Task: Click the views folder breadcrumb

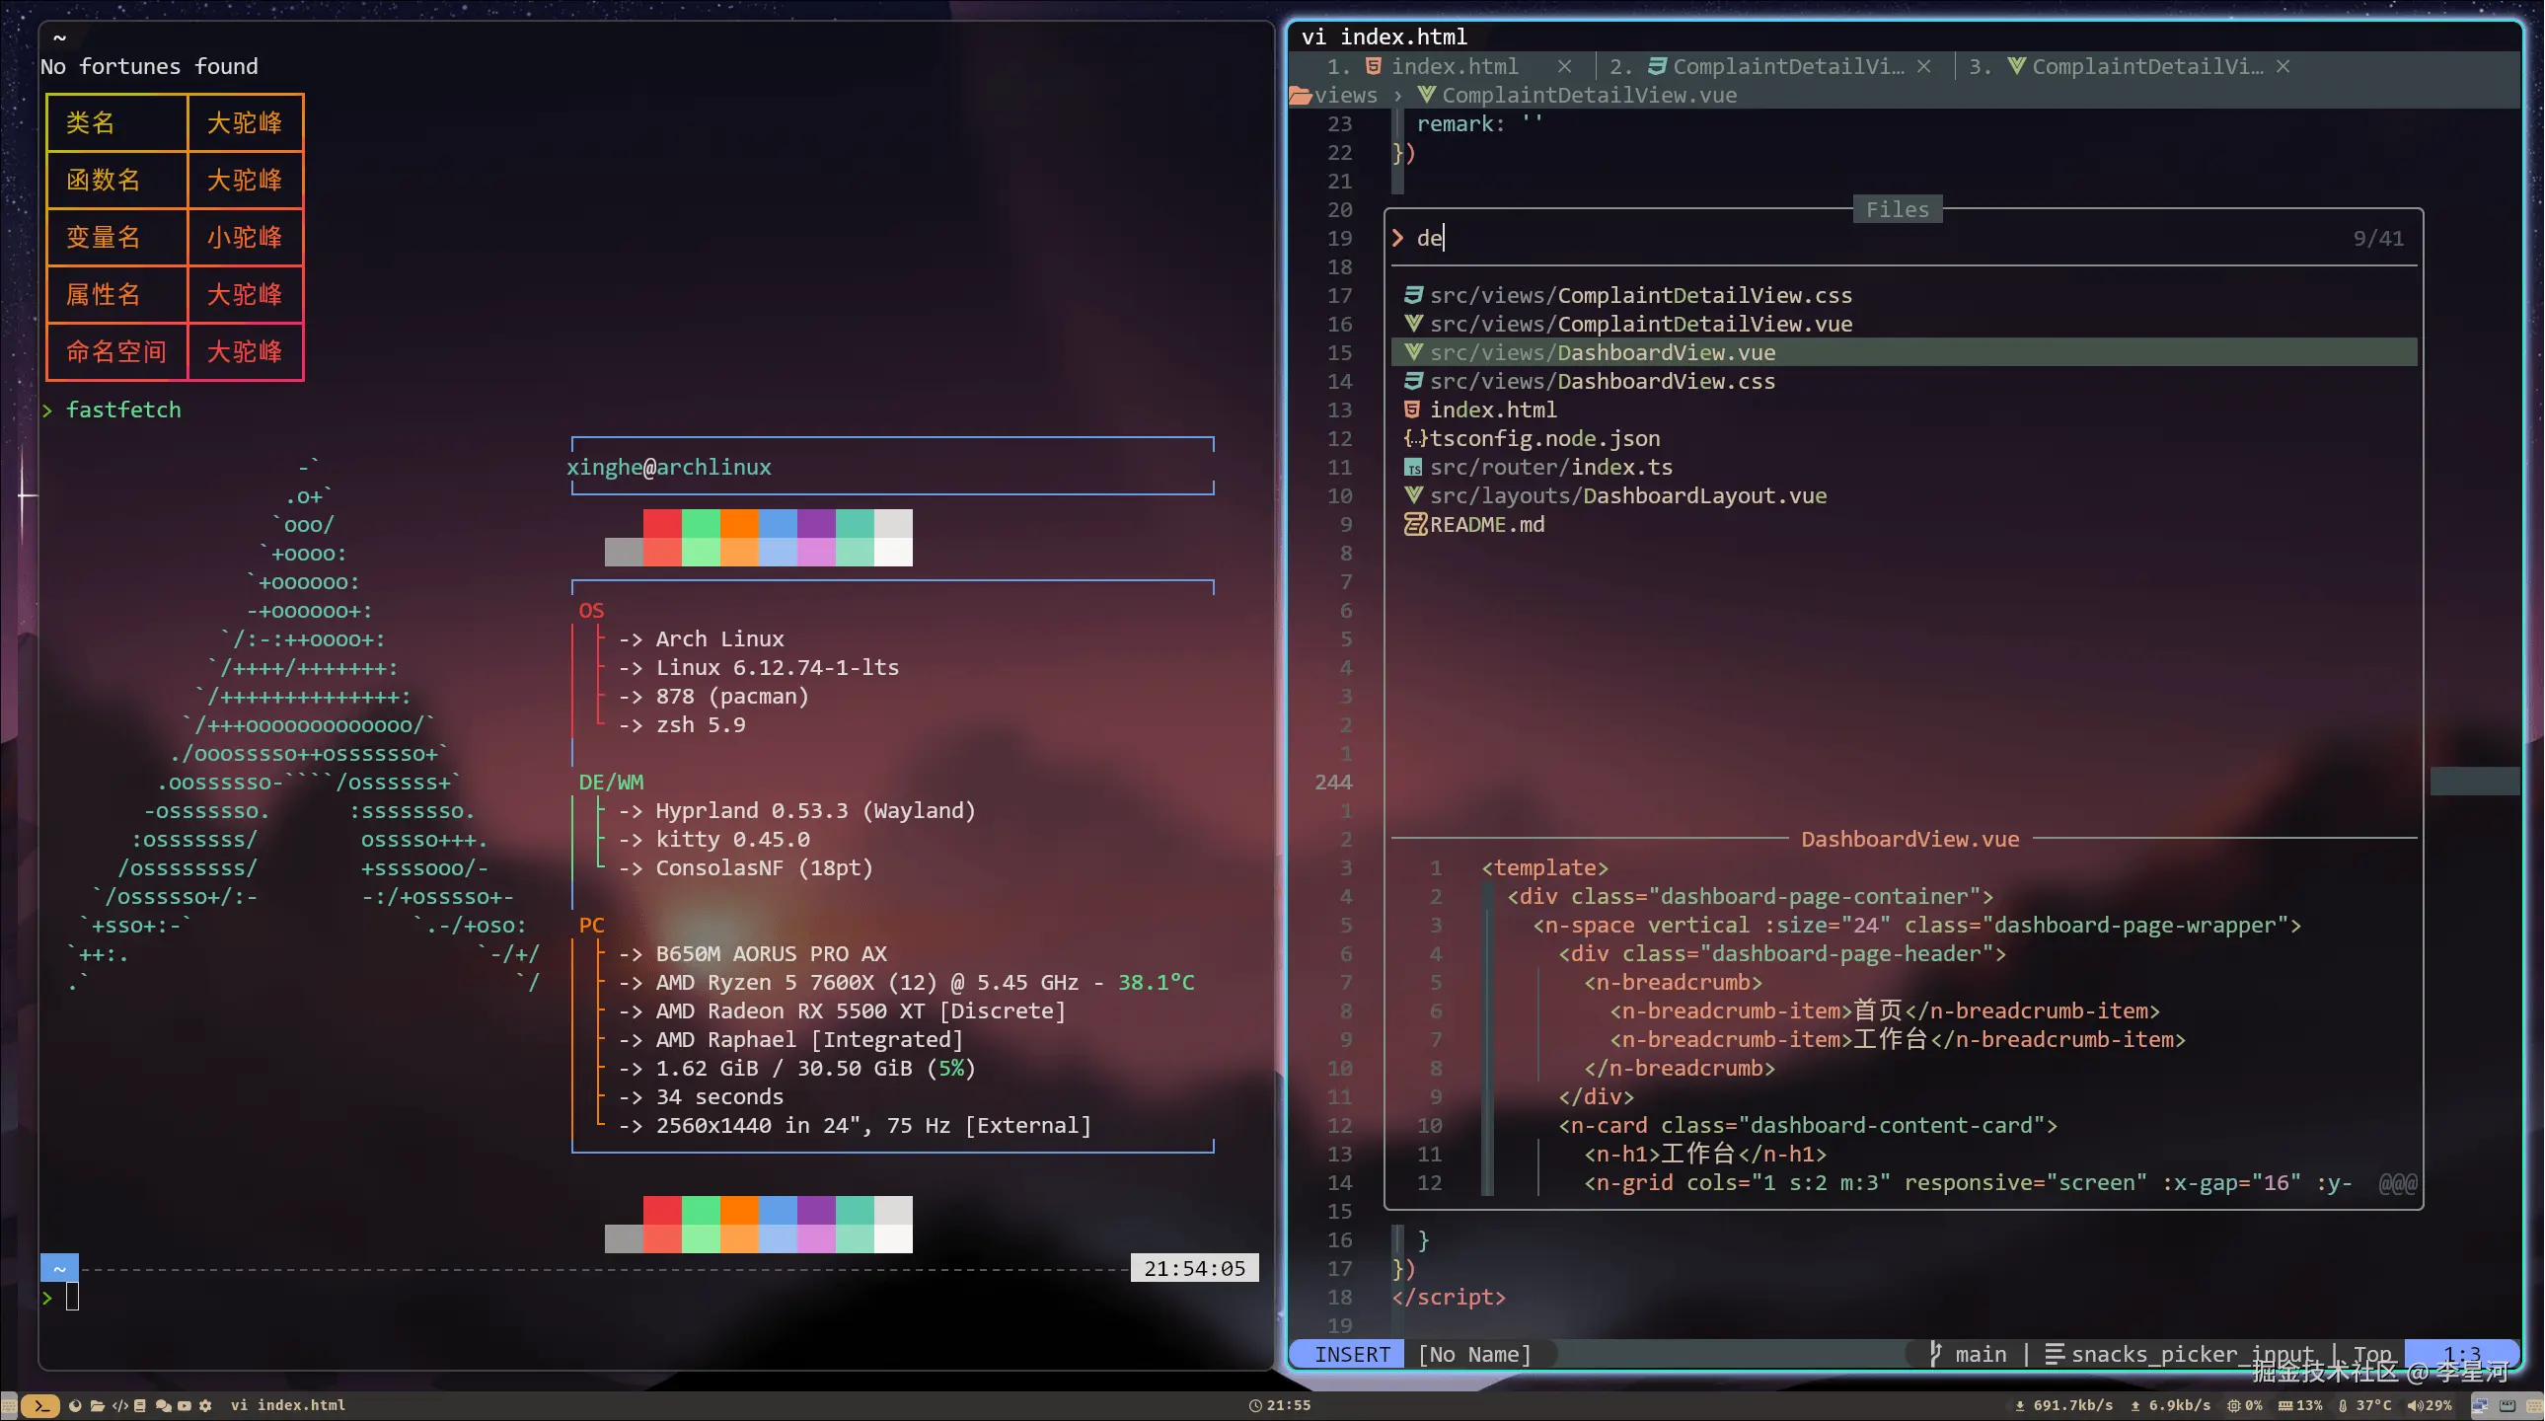Action: (1345, 96)
